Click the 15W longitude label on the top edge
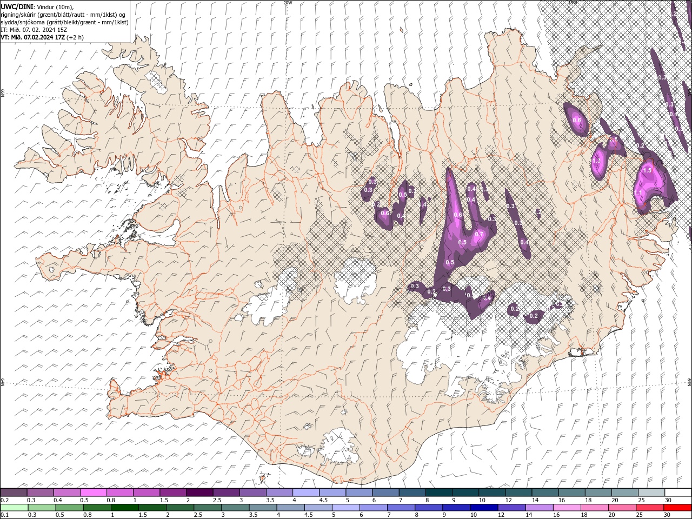692x519 pixels. tap(572, 3)
